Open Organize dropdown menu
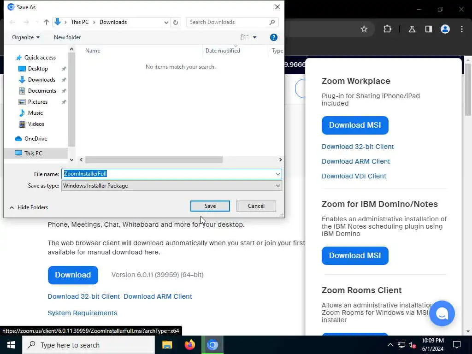Viewport: 472px width, 354px height. pyautogui.click(x=26, y=37)
